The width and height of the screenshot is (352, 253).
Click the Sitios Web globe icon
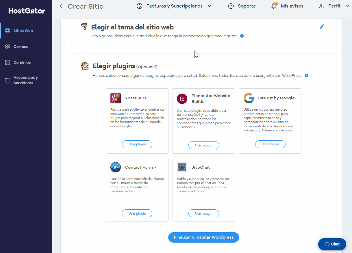point(8,31)
